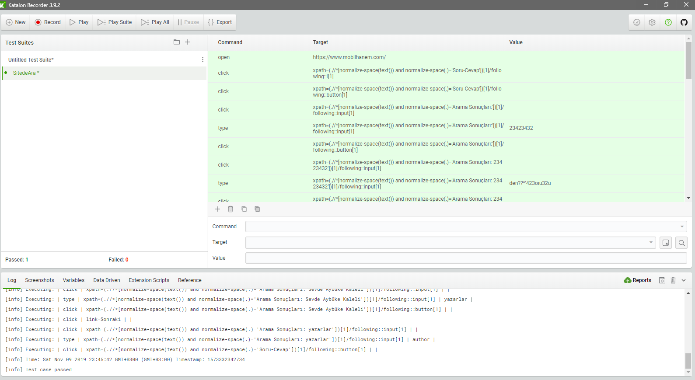
Task: Open the Target dropdown arrow
Action: tap(651, 242)
